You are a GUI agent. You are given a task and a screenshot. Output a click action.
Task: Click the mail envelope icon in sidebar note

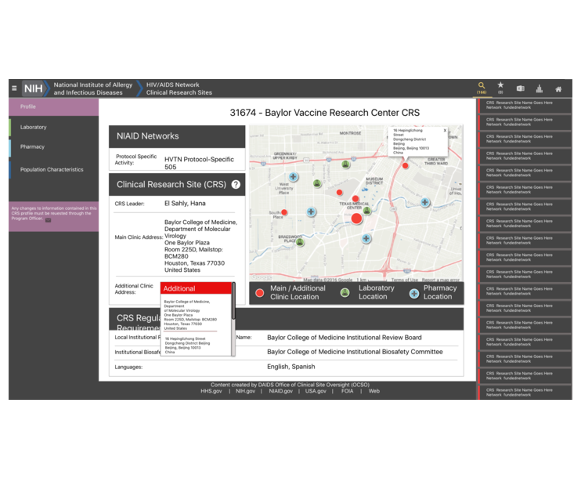[x=48, y=220]
